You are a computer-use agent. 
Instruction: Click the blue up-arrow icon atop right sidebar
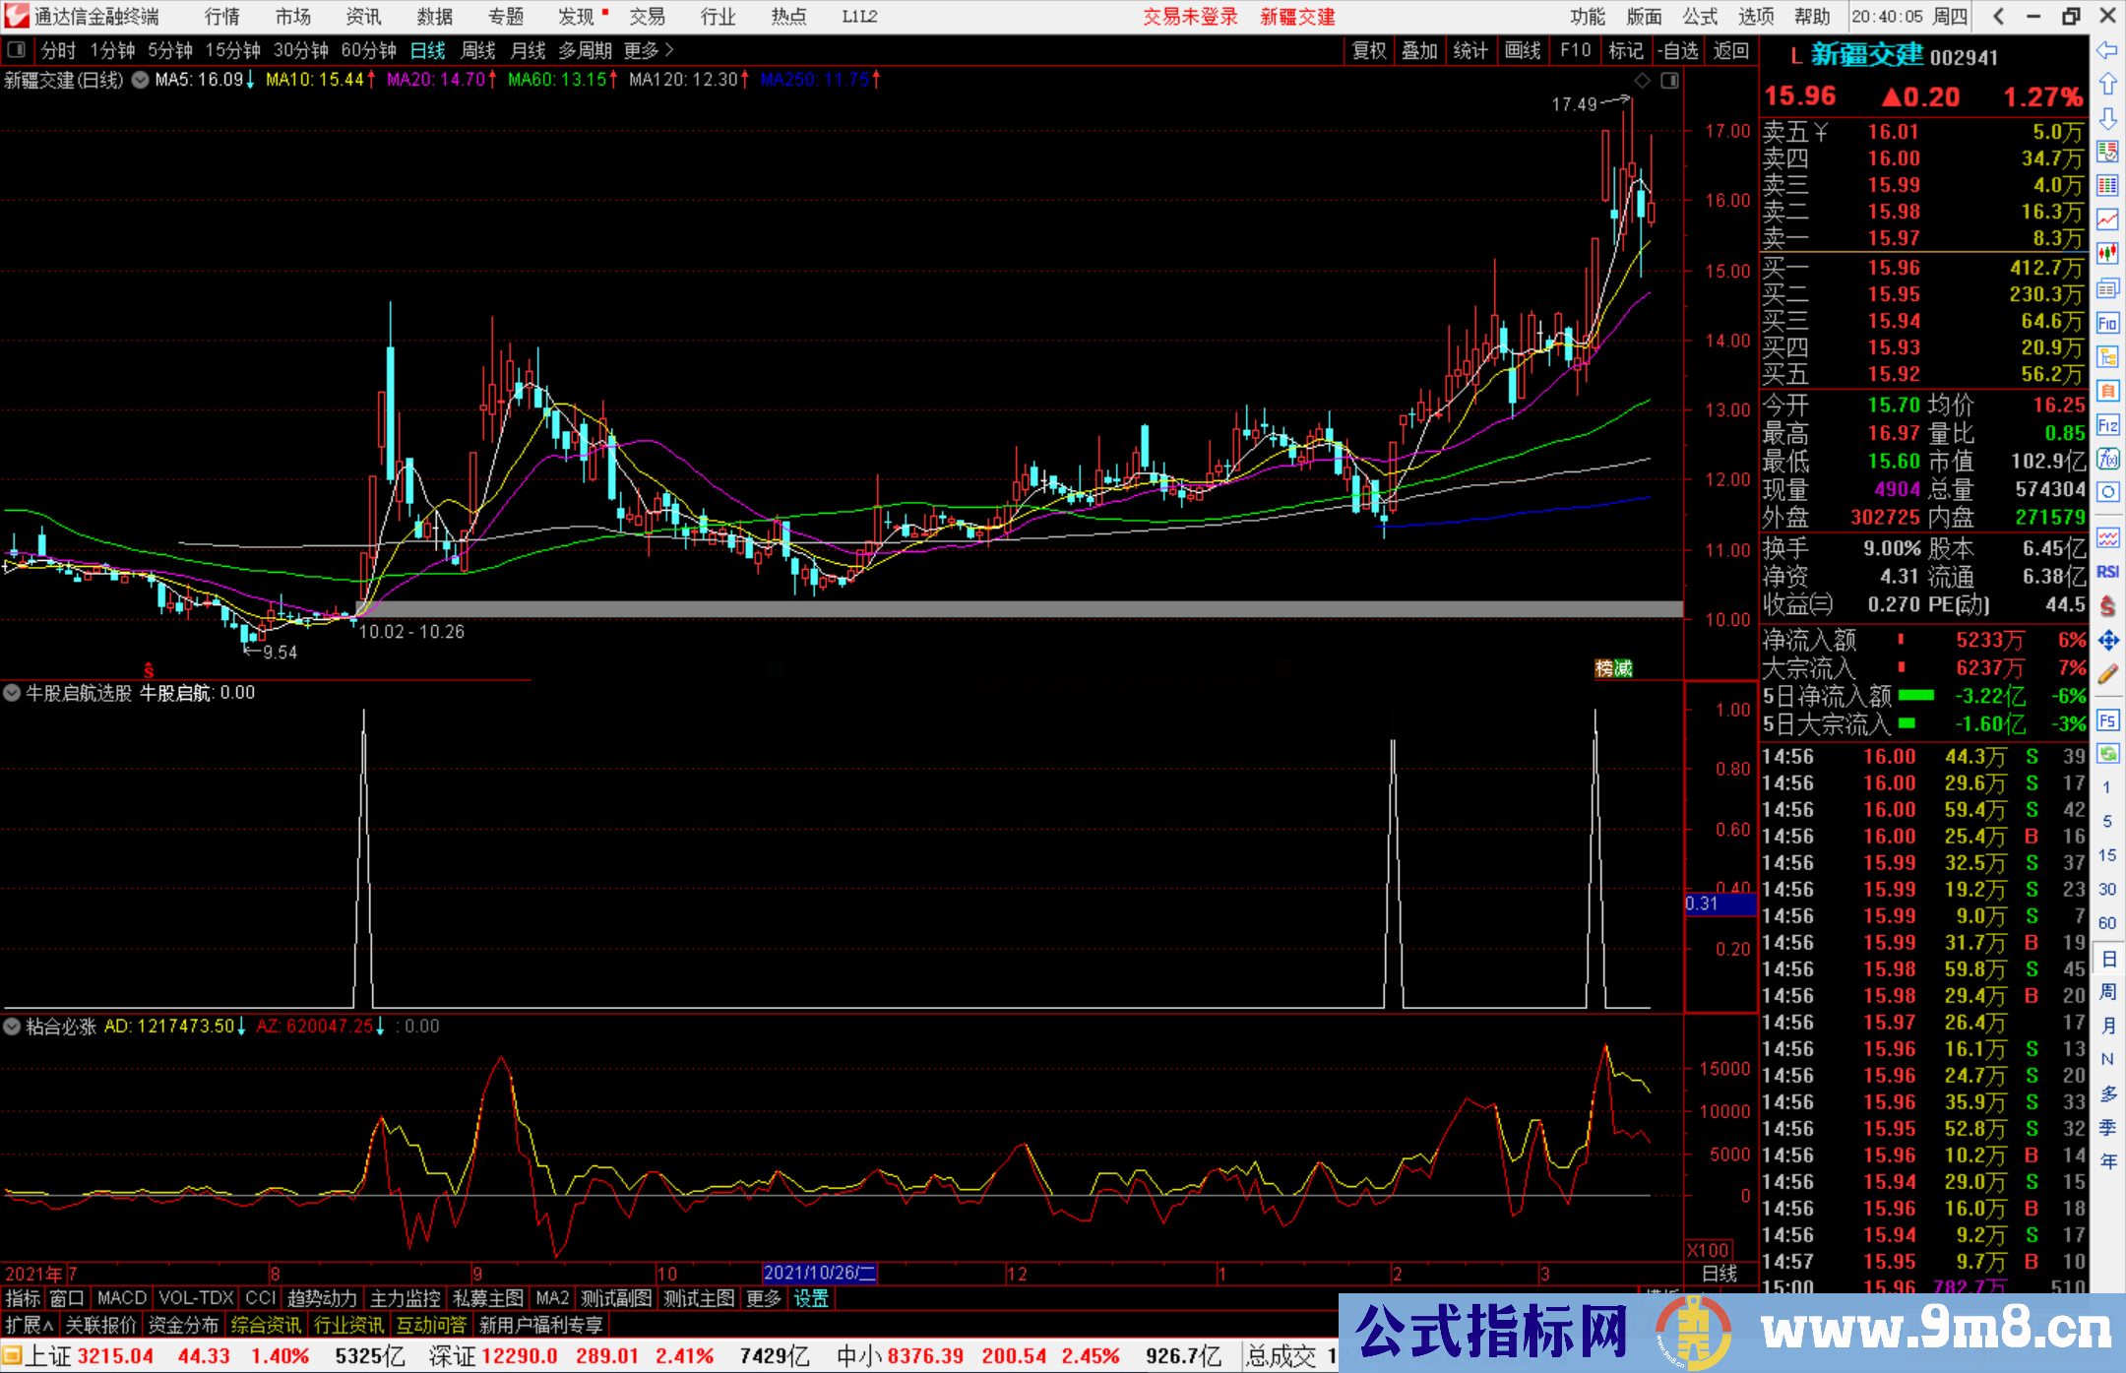click(2108, 83)
